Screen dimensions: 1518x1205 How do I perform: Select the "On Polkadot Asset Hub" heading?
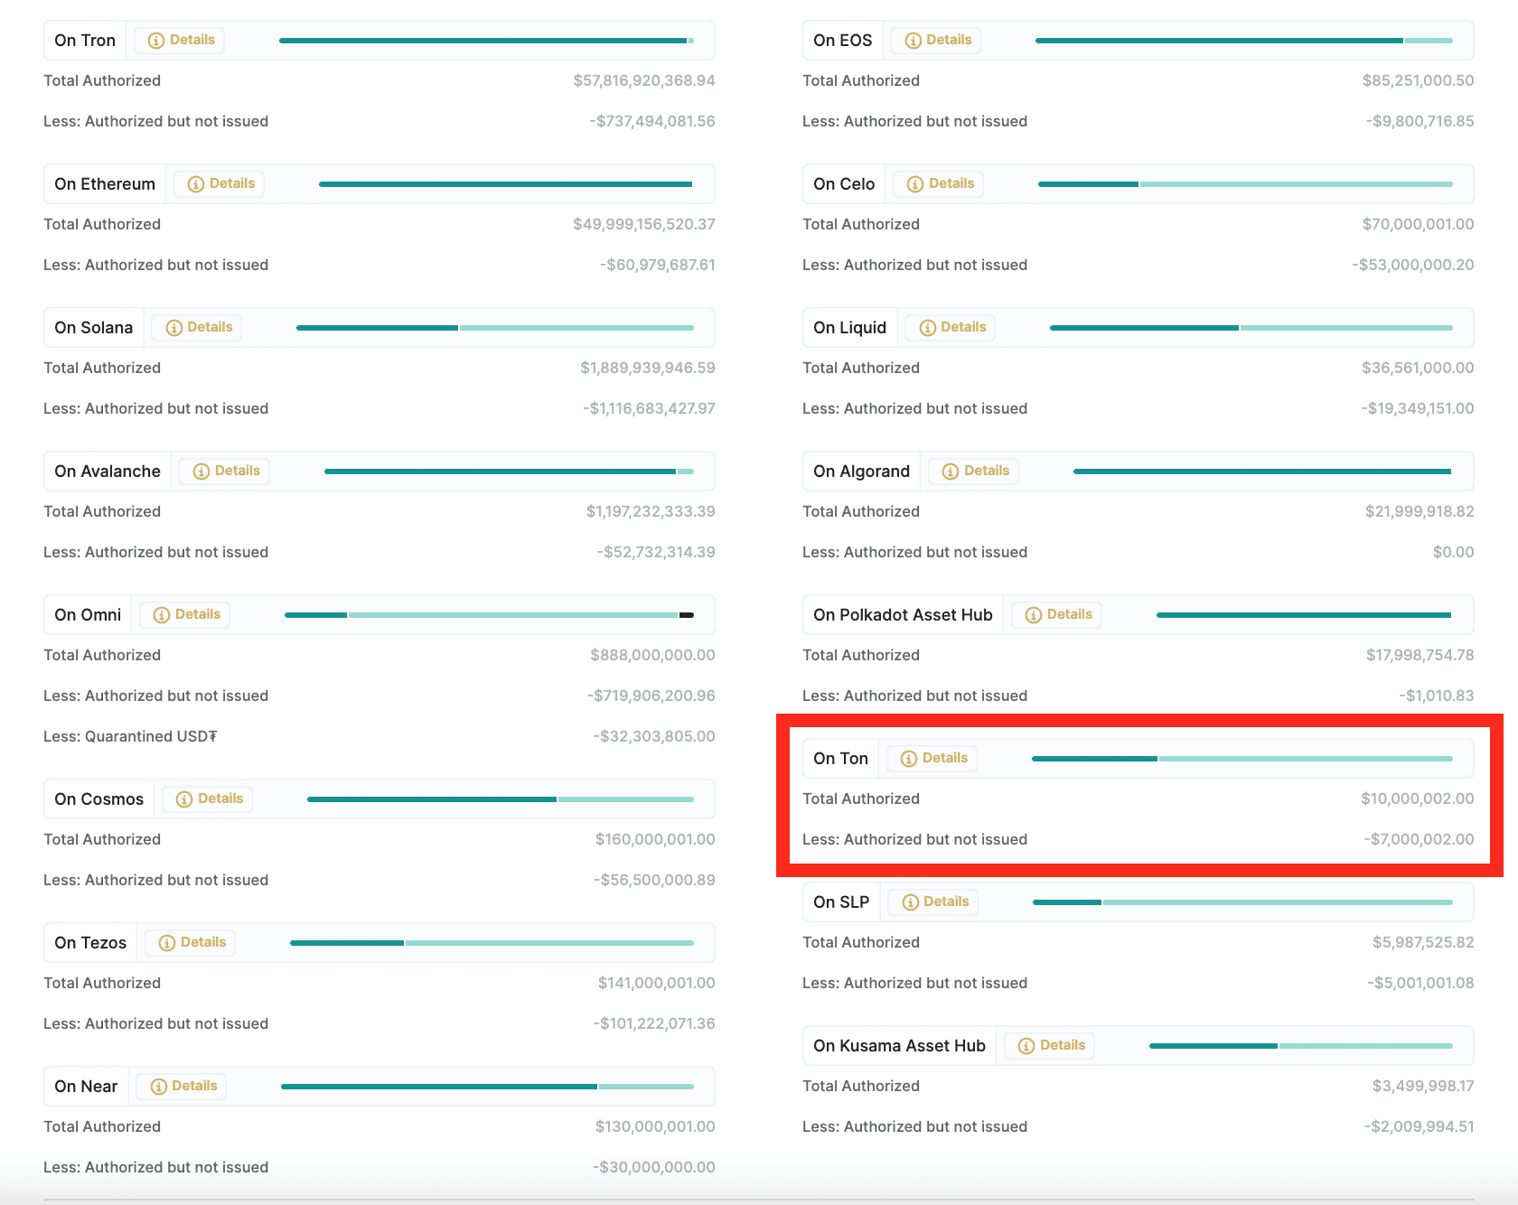pyautogui.click(x=903, y=615)
